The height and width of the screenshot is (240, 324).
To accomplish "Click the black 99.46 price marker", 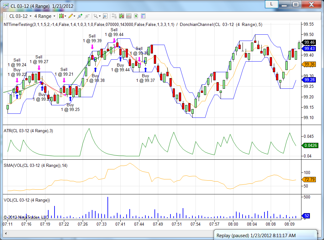I will coord(309,42).
